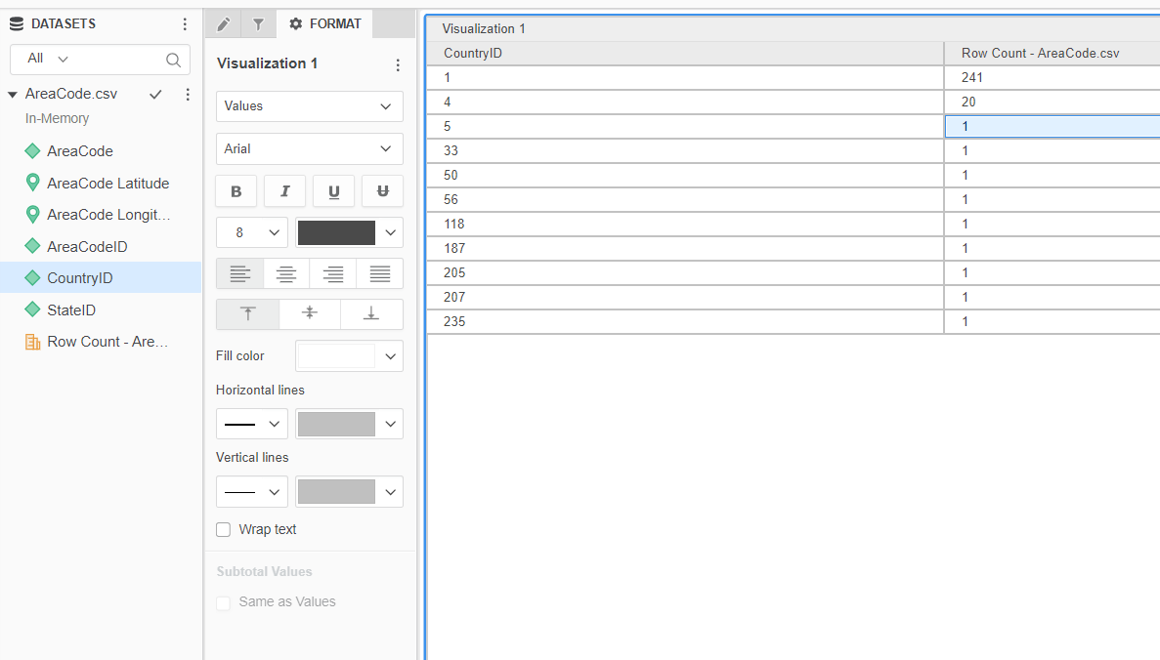Select the center text alignment button
The width and height of the screenshot is (1160, 660).
pos(285,273)
